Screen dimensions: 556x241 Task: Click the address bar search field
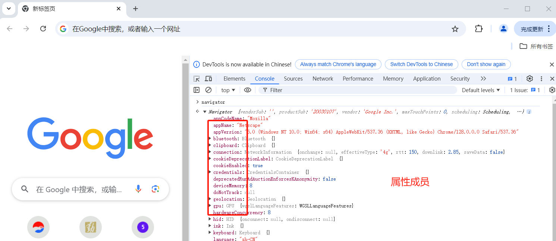(x=260, y=29)
